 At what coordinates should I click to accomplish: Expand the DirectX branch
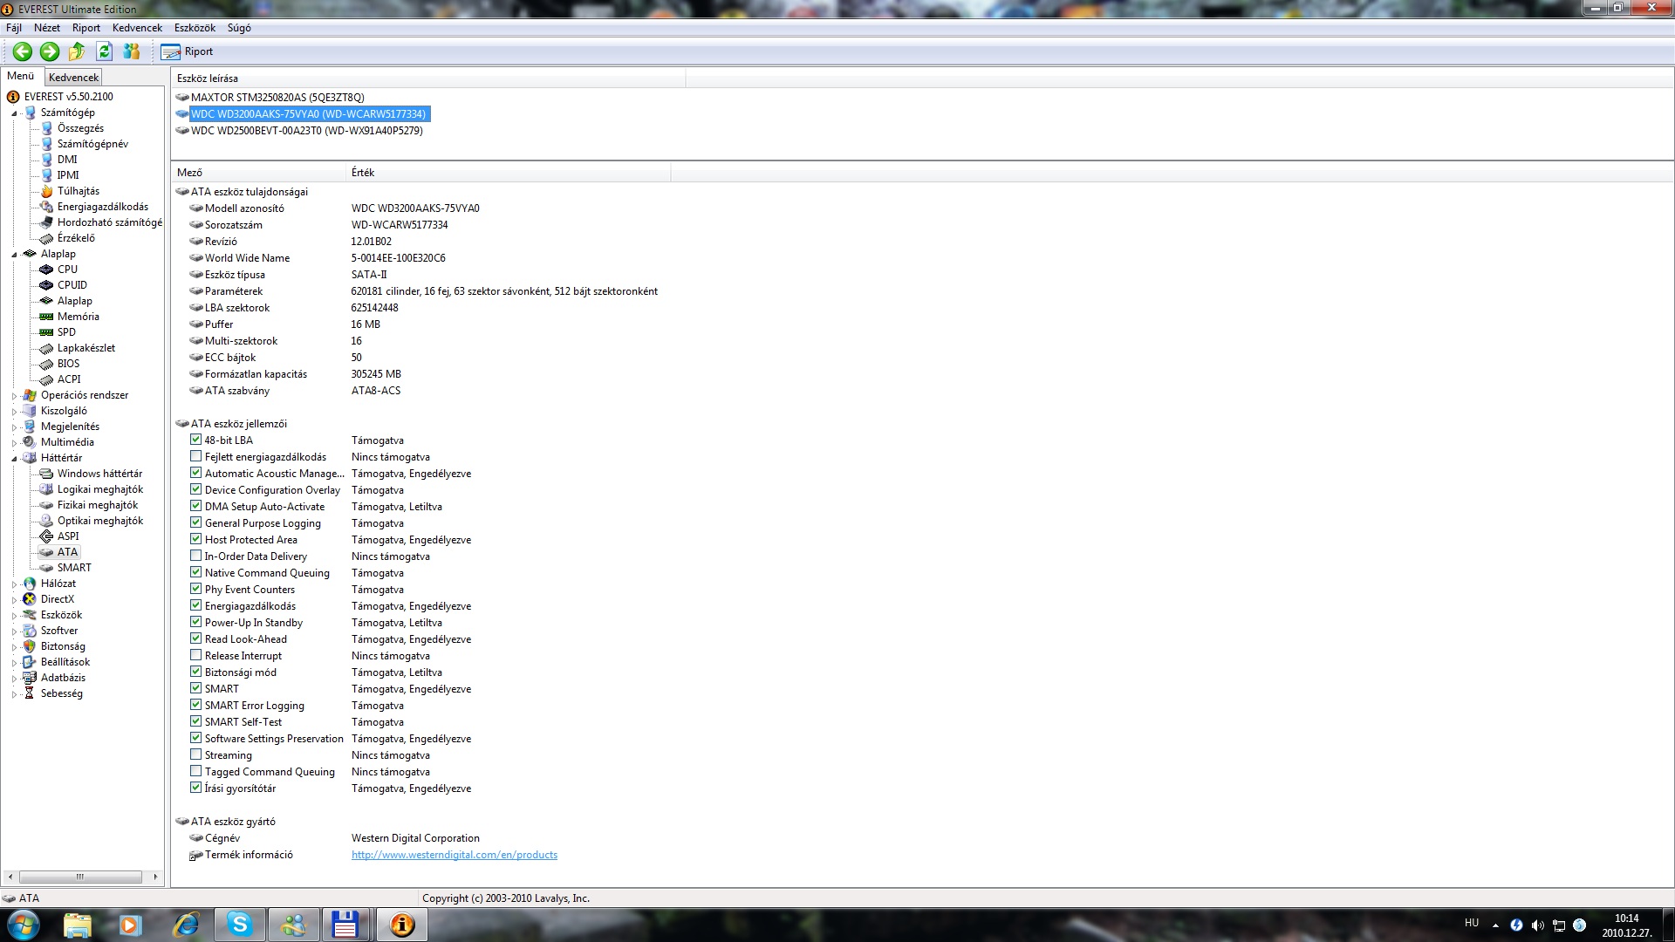point(14,600)
